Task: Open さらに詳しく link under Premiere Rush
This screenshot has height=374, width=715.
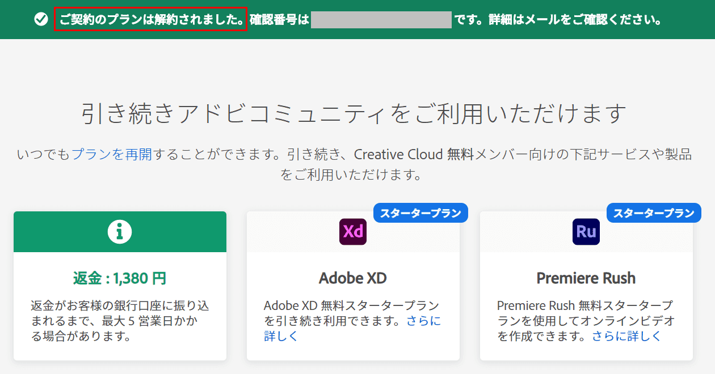Action: (x=627, y=336)
